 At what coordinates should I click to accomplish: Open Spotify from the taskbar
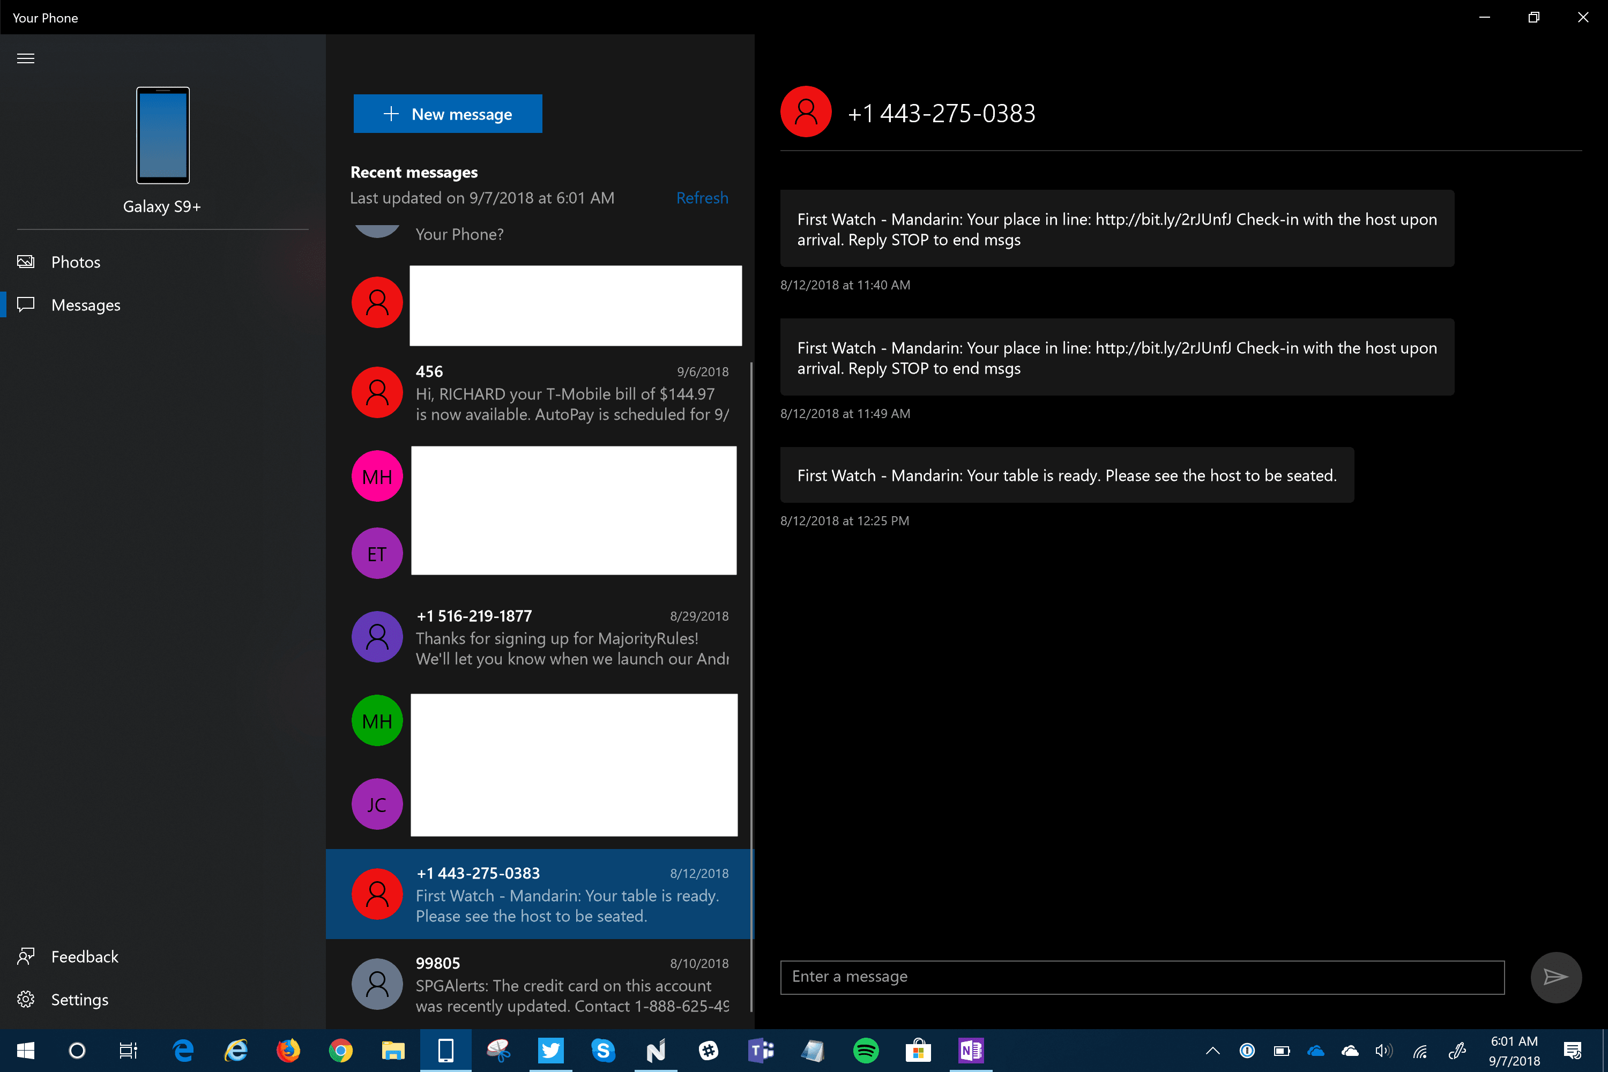point(866,1051)
